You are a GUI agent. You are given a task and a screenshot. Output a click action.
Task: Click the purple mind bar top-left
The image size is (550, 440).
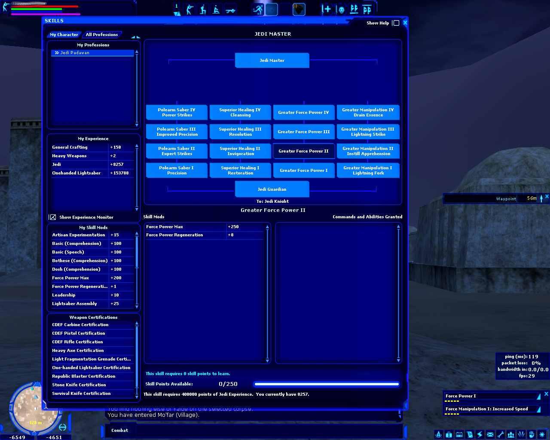tap(46, 14)
